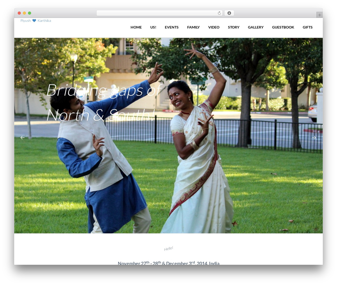Close window with red button
Image resolution: width=337 pixels, height=285 pixels.
point(19,13)
